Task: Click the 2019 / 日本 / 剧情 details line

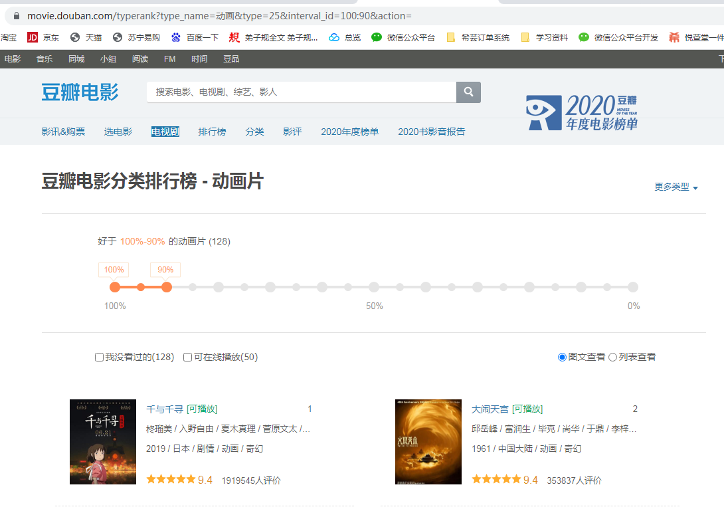Action: (x=205, y=449)
